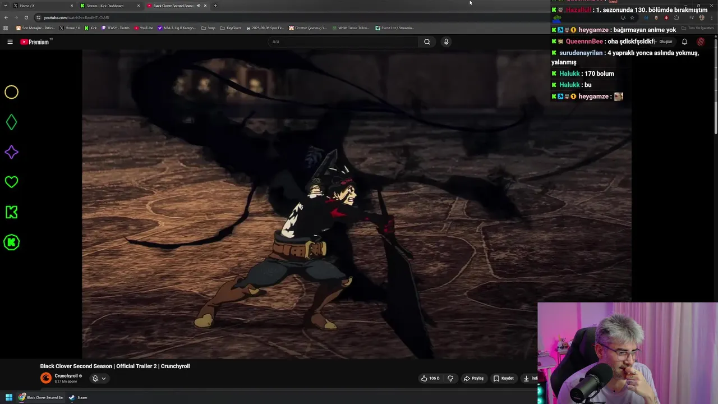Open 2025-09-06 Spor bookmark
The width and height of the screenshot is (718, 404).
[265, 28]
